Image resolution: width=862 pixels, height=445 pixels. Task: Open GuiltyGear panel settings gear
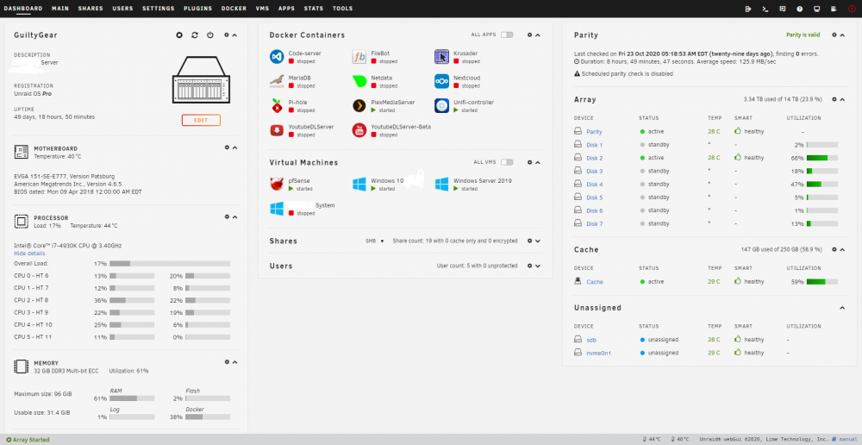(x=227, y=35)
